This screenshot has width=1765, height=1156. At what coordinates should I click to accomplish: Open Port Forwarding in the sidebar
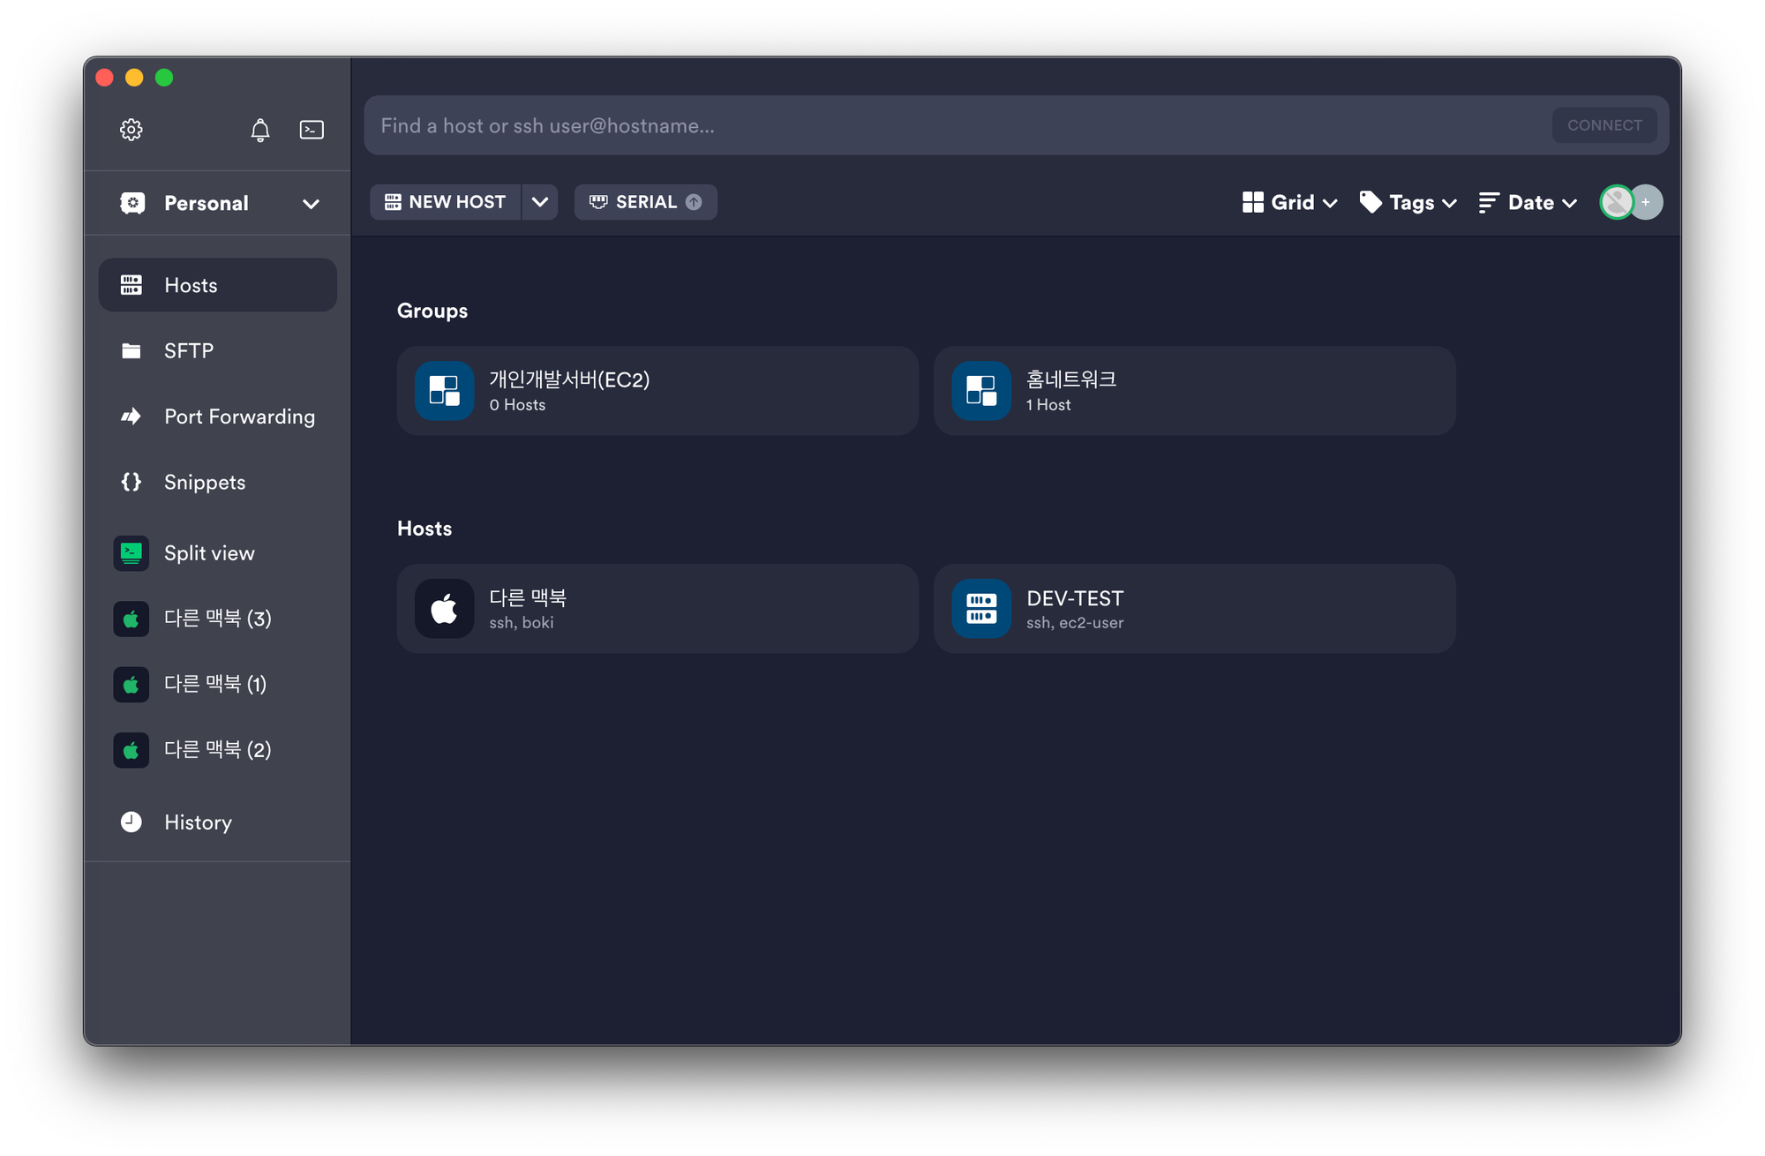pos(238,417)
